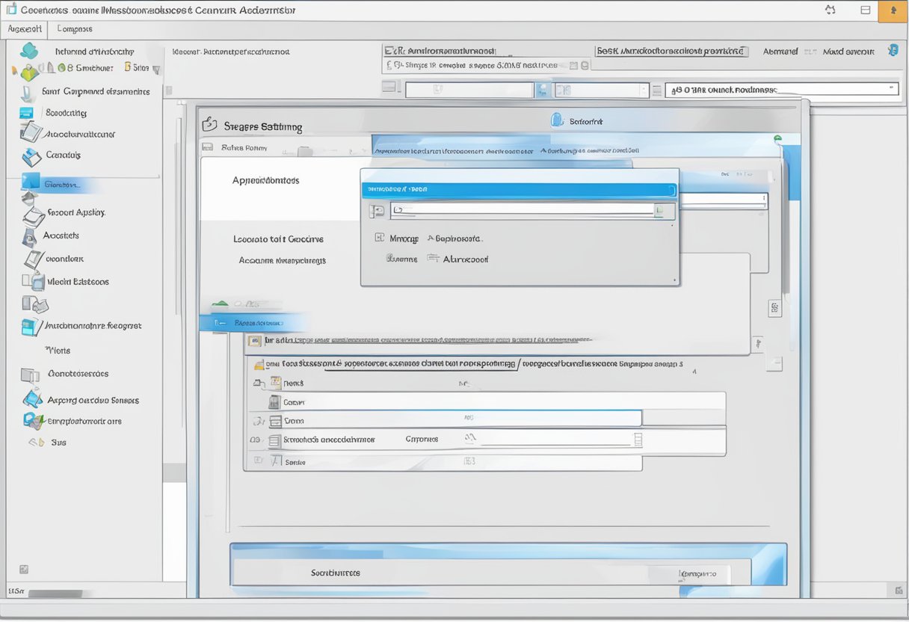Click the teal icon at top of sidebar
This screenshot has height=622, width=909.
coord(29,51)
